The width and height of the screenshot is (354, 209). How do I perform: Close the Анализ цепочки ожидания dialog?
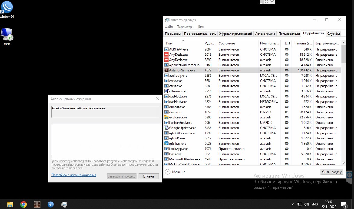158,99
